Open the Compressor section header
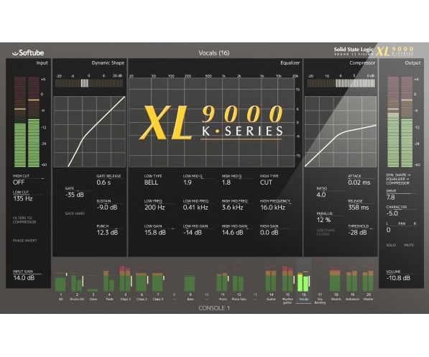This screenshot has width=429, height=357. 362,63
